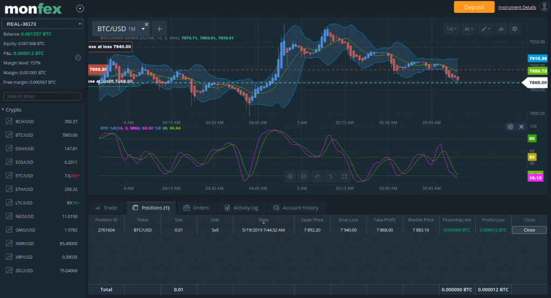Image resolution: width=551 pixels, height=298 pixels.
Task: Zoom out the chart with minus icon
Action: (x=303, y=176)
